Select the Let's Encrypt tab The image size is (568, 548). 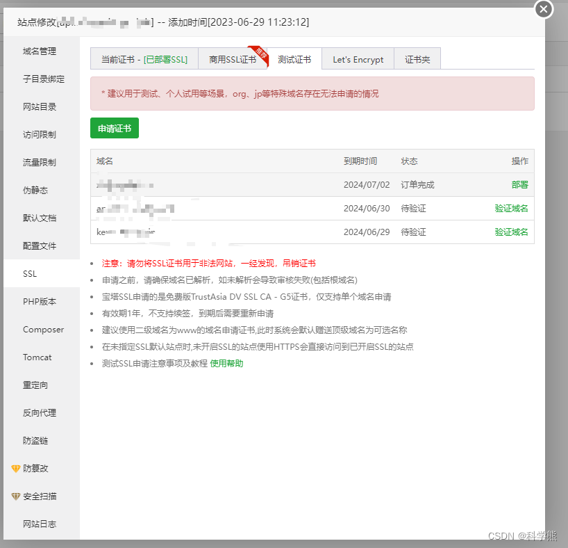358,60
